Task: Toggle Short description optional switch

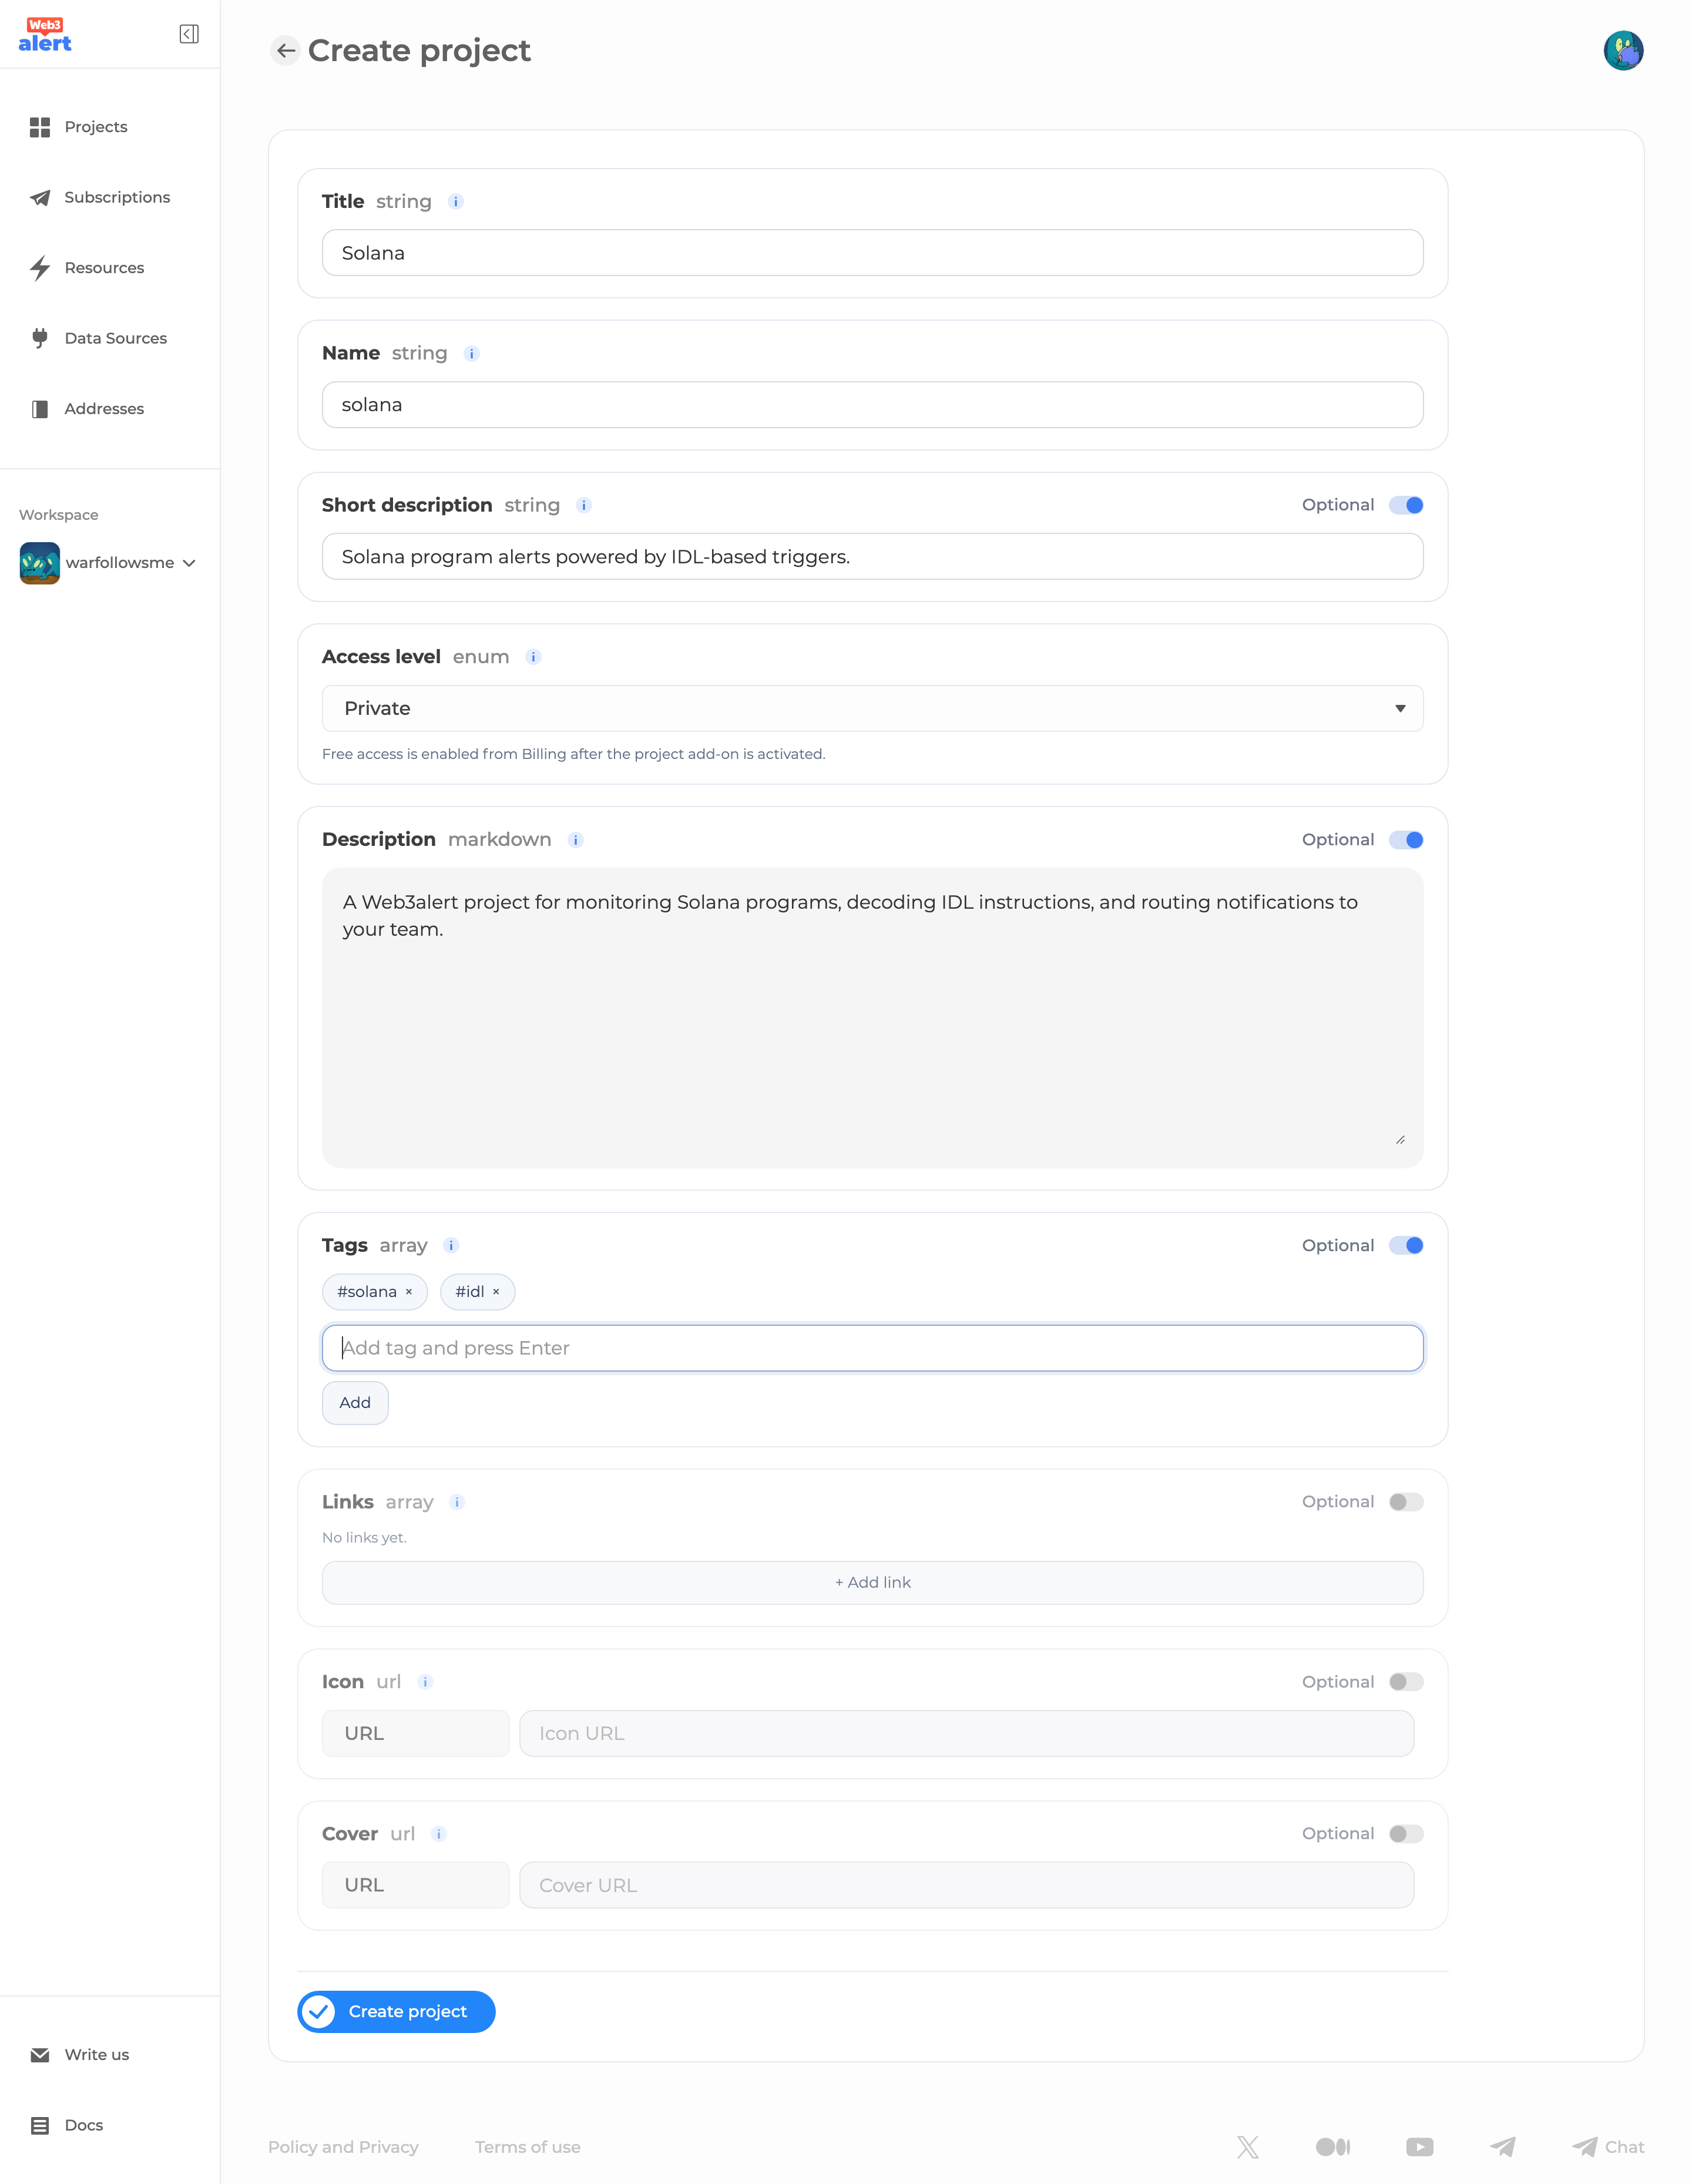Action: [1406, 505]
